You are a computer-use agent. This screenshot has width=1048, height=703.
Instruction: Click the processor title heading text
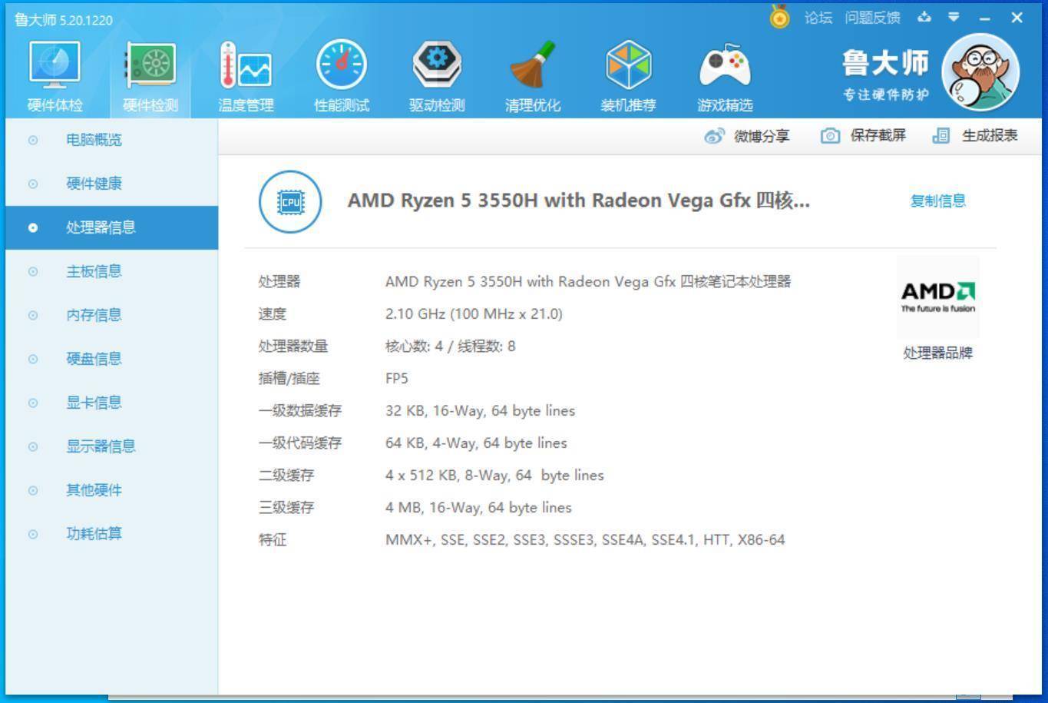pos(578,201)
